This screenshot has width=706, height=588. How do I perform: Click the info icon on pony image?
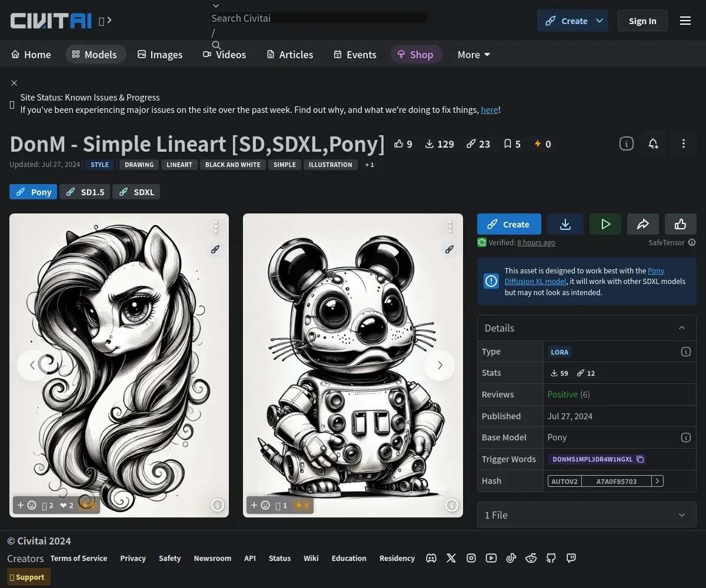coord(218,505)
